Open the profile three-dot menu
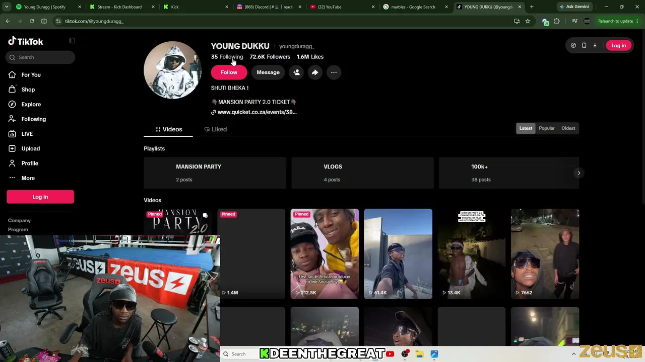 coord(334,72)
